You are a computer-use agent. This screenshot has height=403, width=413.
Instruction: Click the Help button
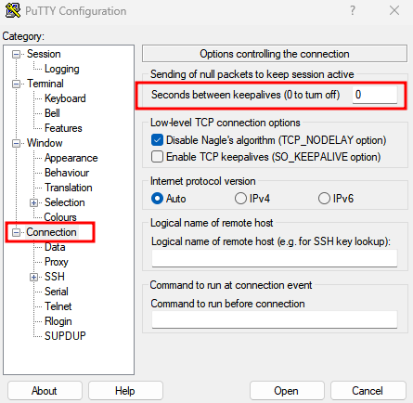coord(125,391)
